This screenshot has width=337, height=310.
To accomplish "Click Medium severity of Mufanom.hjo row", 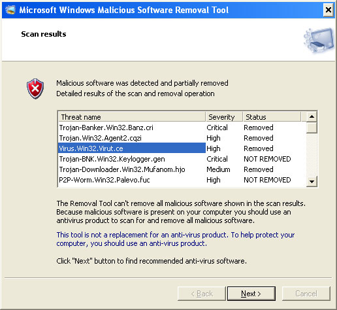I will coord(218,169).
